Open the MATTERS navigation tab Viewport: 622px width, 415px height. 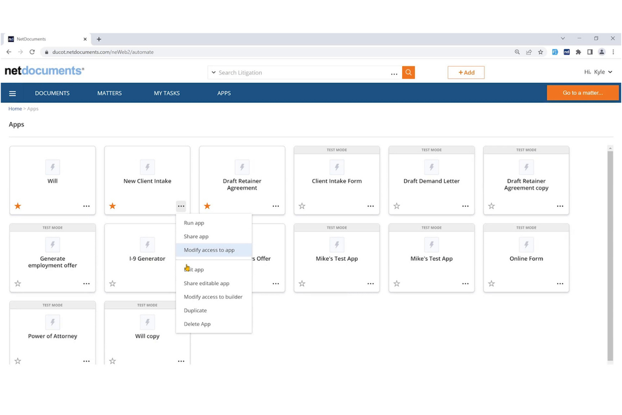109,93
